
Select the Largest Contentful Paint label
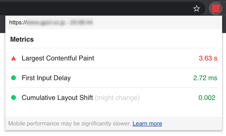58,58
